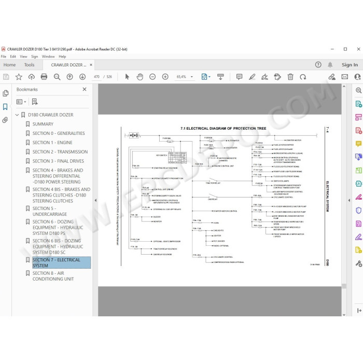Collapse the left navigation pane arrow
The image size is (363, 363).
[95, 200]
